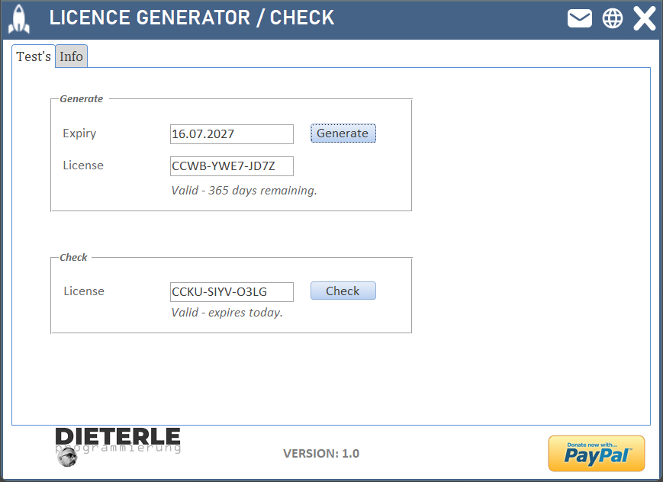The image size is (663, 482).
Task: Click the rocket logo icon
Action: click(19, 19)
